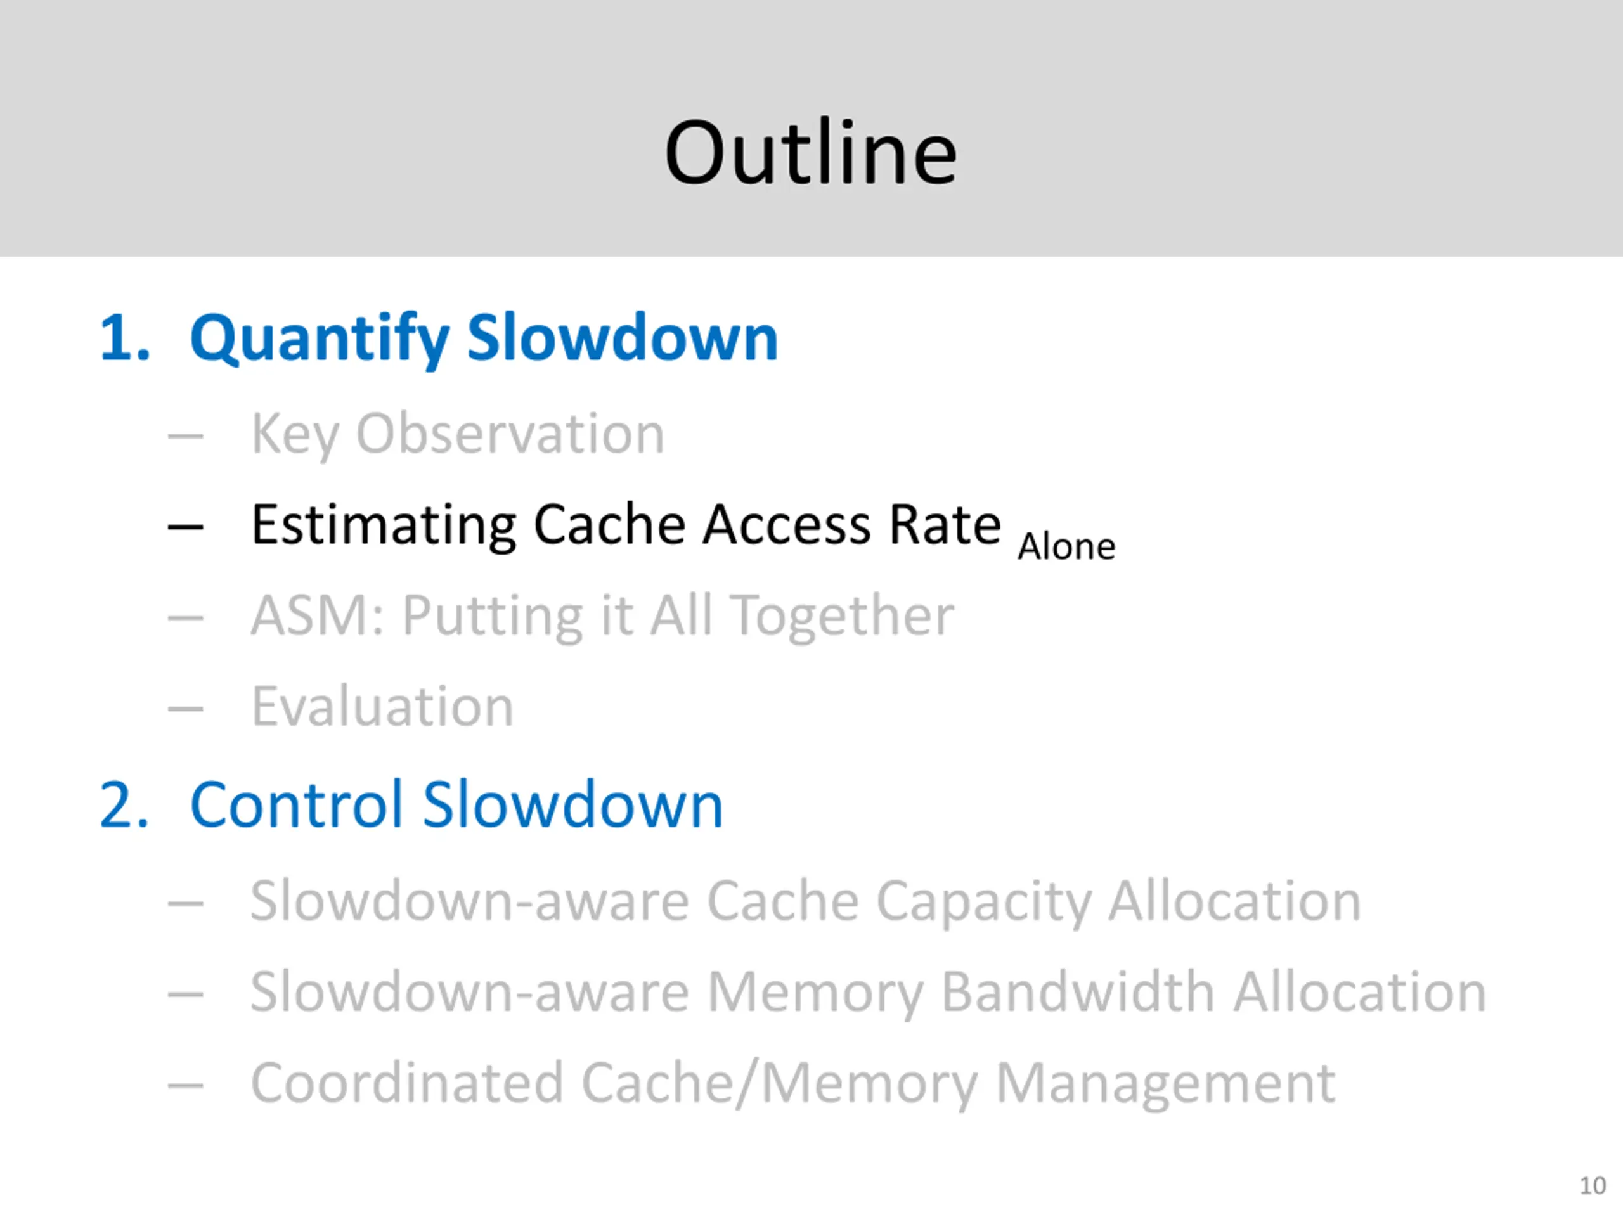Click the "Outline" slide title
Image resolution: width=1623 pixels, height=1217 pixels.
click(810, 153)
